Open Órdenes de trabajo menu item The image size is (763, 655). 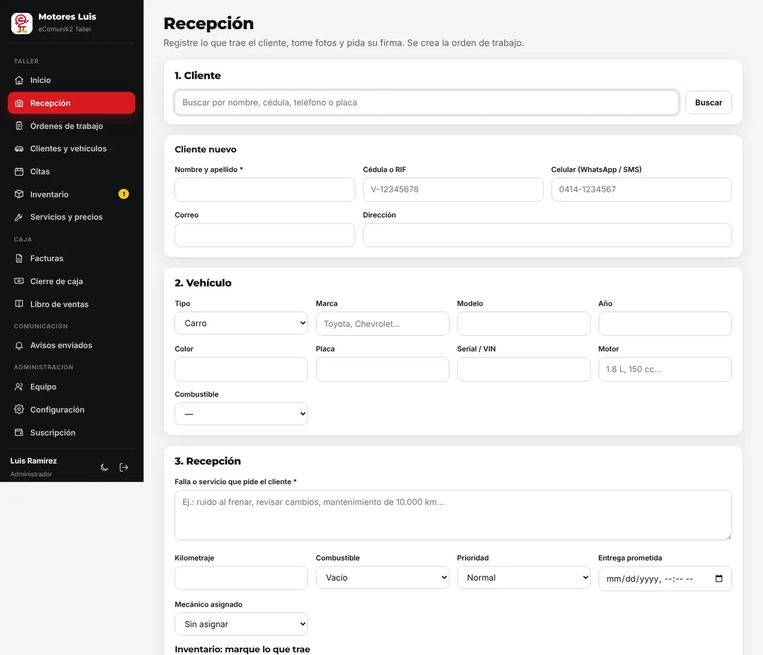point(72,126)
